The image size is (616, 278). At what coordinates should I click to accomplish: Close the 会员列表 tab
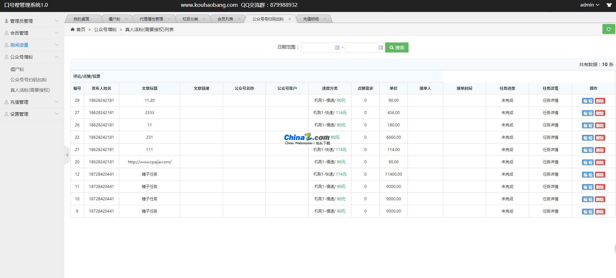click(x=239, y=19)
